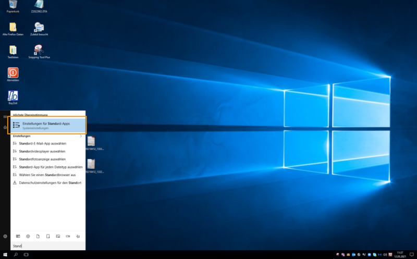Open the Testlisten folder on desktop
Viewport: 417px width, 259px height.
click(13, 50)
